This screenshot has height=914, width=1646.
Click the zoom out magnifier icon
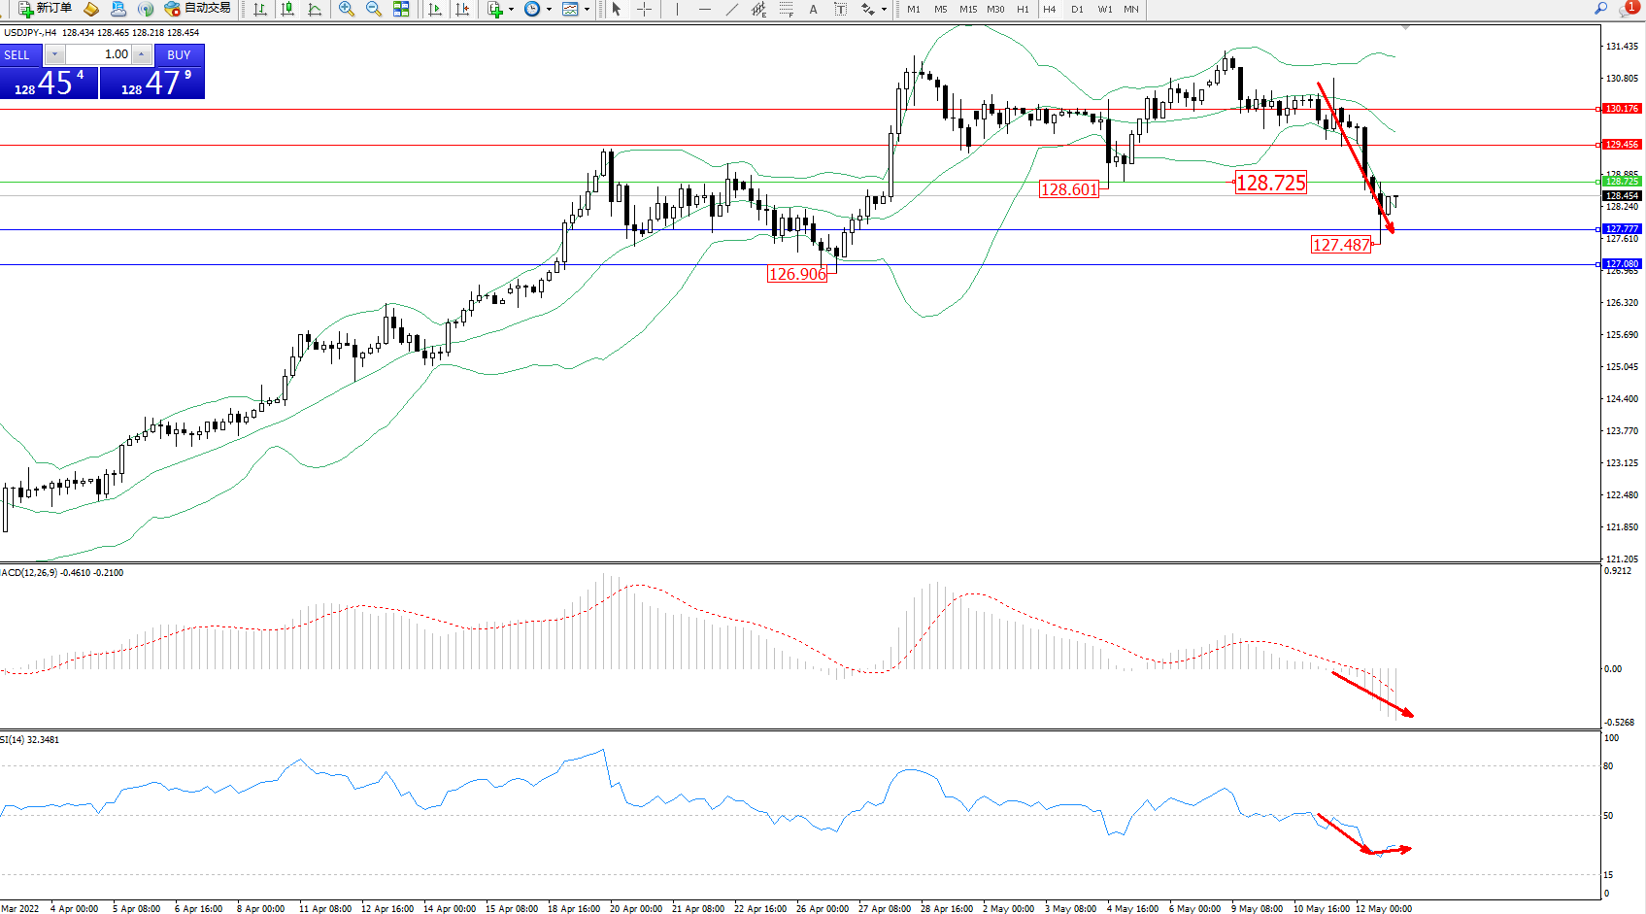[x=374, y=9]
